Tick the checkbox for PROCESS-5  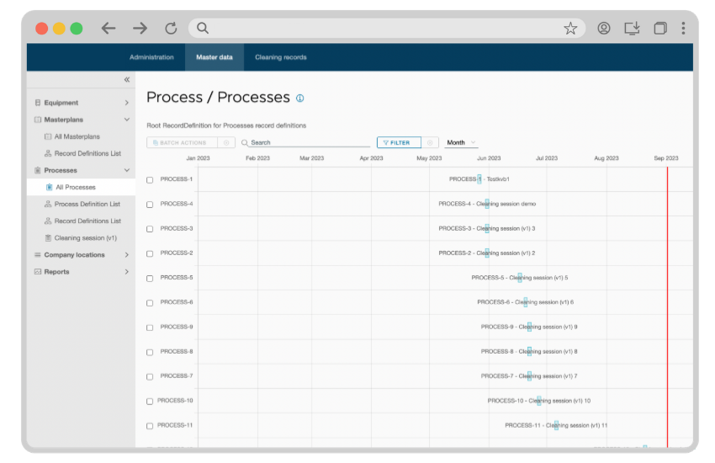pyautogui.click(x=150, y=279)
